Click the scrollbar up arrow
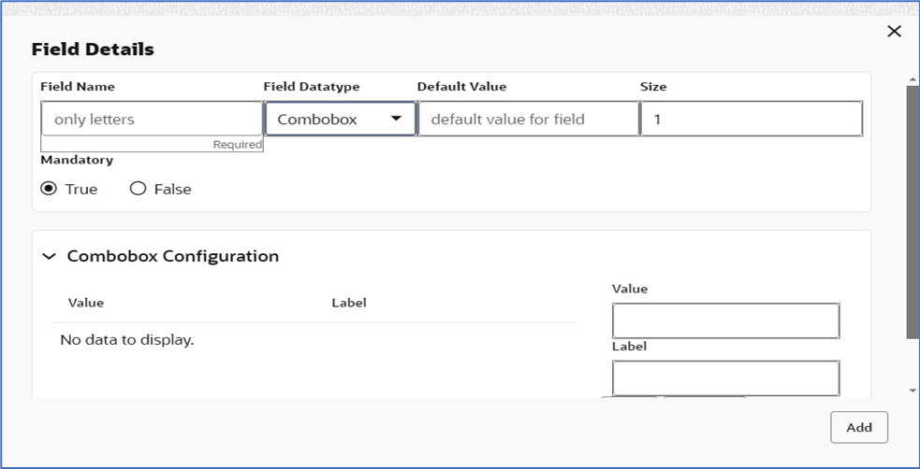920x469 pixels. tap(913, 80)
